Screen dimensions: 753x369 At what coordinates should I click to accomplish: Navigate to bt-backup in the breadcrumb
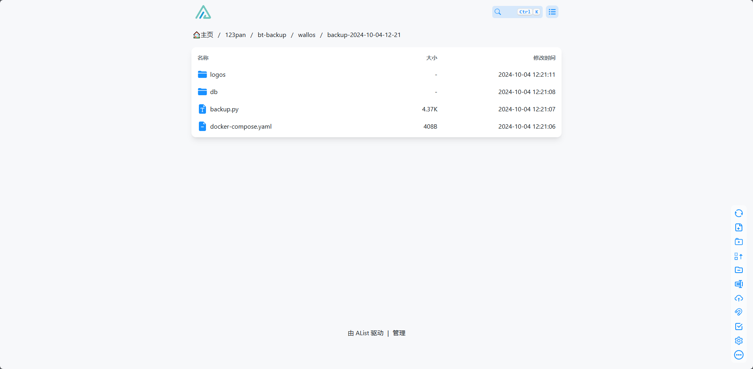coord(272,35)
